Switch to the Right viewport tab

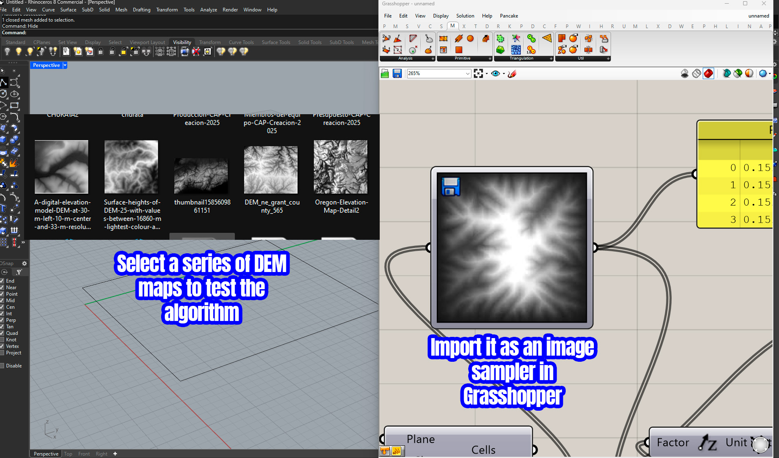(102, 454)
